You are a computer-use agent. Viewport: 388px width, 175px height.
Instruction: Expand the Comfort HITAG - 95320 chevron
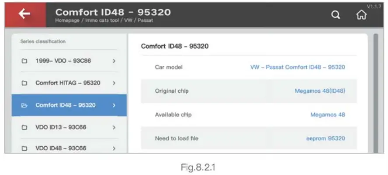(114, 83)
